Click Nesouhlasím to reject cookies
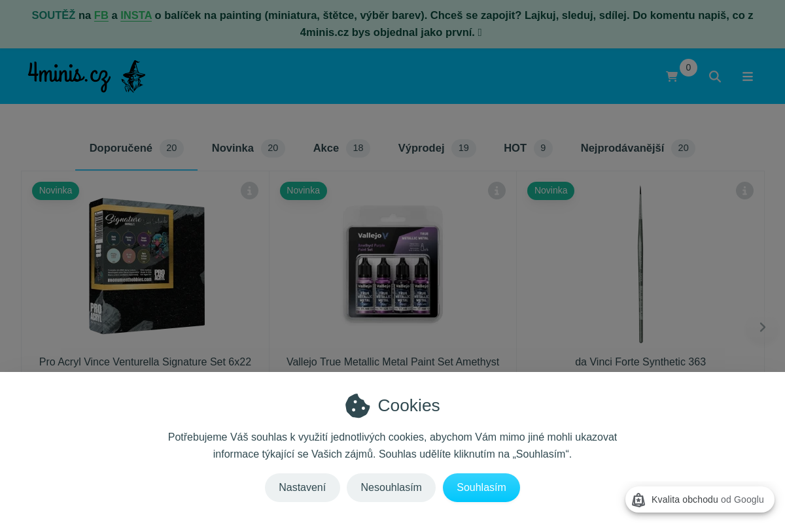Image resolution: width=785 pixels, height=523 pixels. click(x=391, y=488)
